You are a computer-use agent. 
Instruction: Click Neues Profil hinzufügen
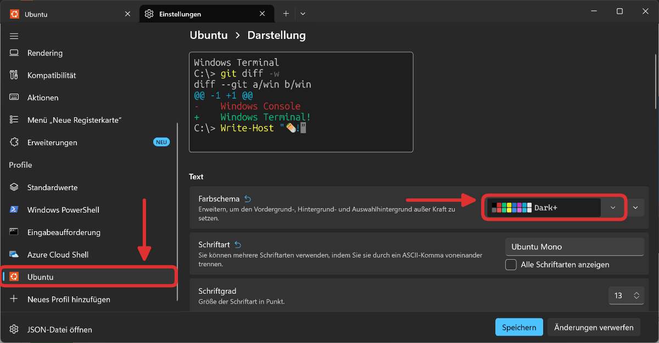tap(90, 299)
